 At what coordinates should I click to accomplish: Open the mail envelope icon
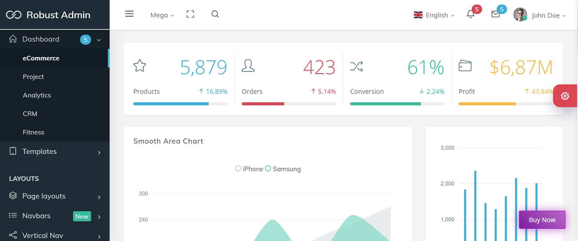pyautogui.click(x=495, y=14)
